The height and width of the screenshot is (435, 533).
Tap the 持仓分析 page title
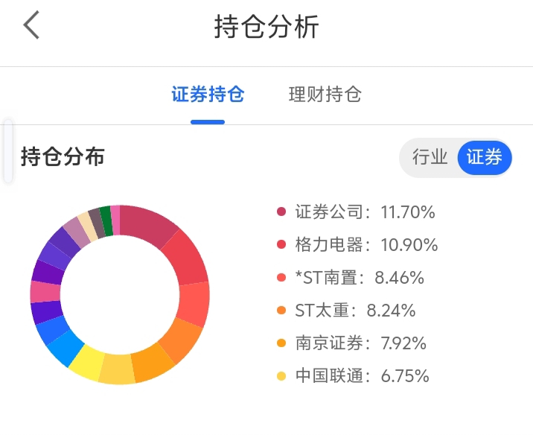pos(266,26)
